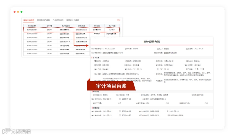Click the 审计区间 start date 2019-01-23
Screen dimensions: 235x136
[x=137, y=69]
